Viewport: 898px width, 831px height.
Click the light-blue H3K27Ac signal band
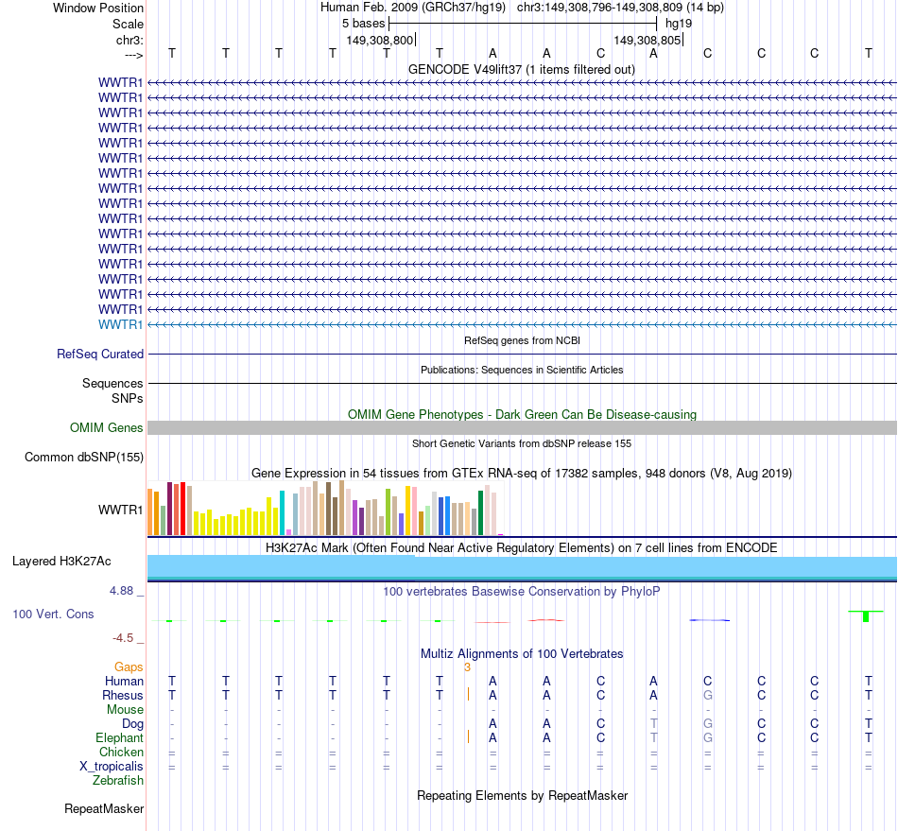(x=522, y=567)
